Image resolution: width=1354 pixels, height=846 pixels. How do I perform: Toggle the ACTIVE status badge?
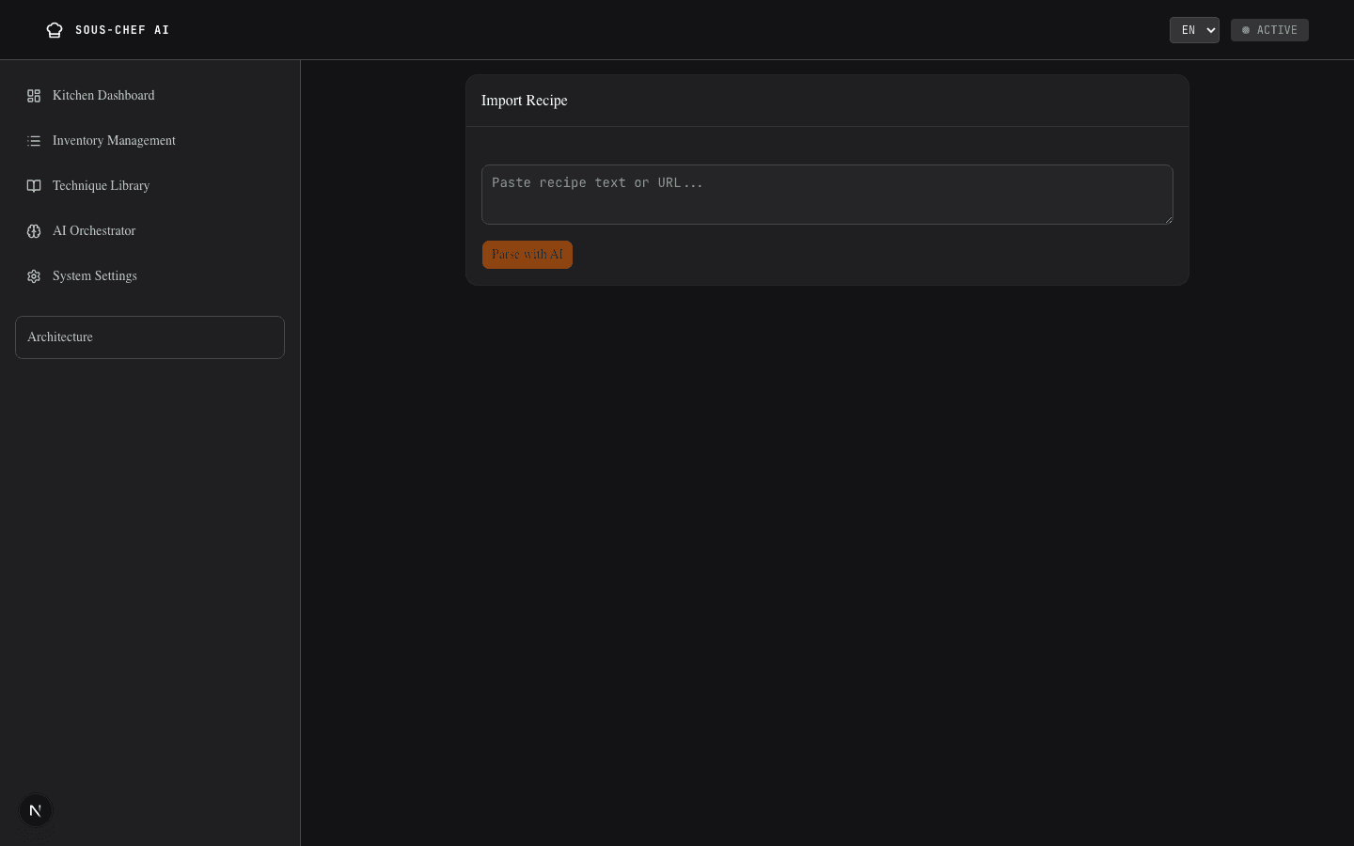coord(1269,30)
